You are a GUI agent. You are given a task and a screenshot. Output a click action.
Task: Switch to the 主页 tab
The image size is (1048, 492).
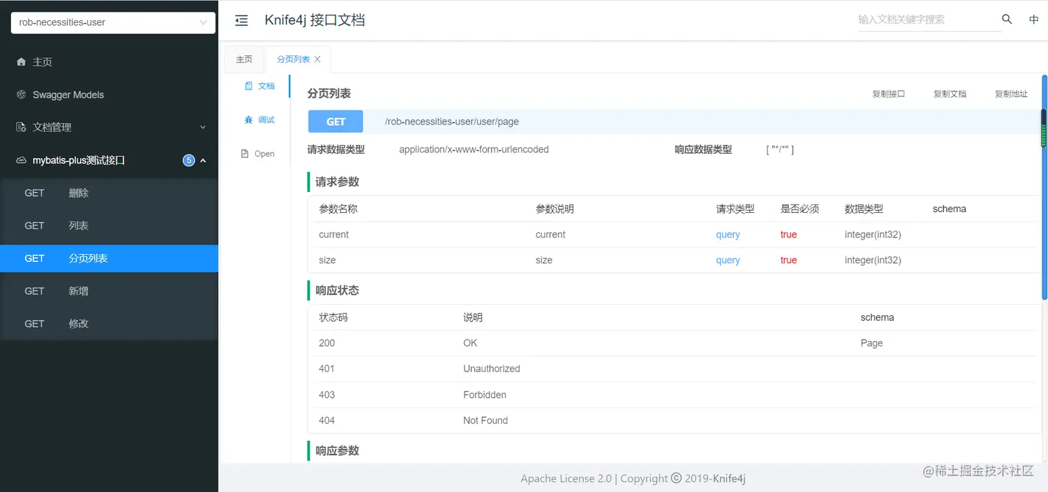(244, 60)
